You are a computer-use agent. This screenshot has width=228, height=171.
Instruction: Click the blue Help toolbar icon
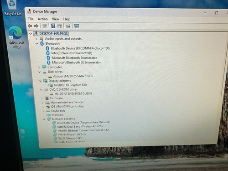click(53, 26)
